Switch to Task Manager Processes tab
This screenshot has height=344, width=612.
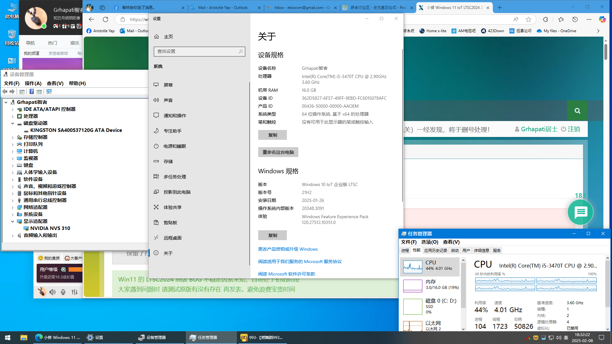point(405,251)
